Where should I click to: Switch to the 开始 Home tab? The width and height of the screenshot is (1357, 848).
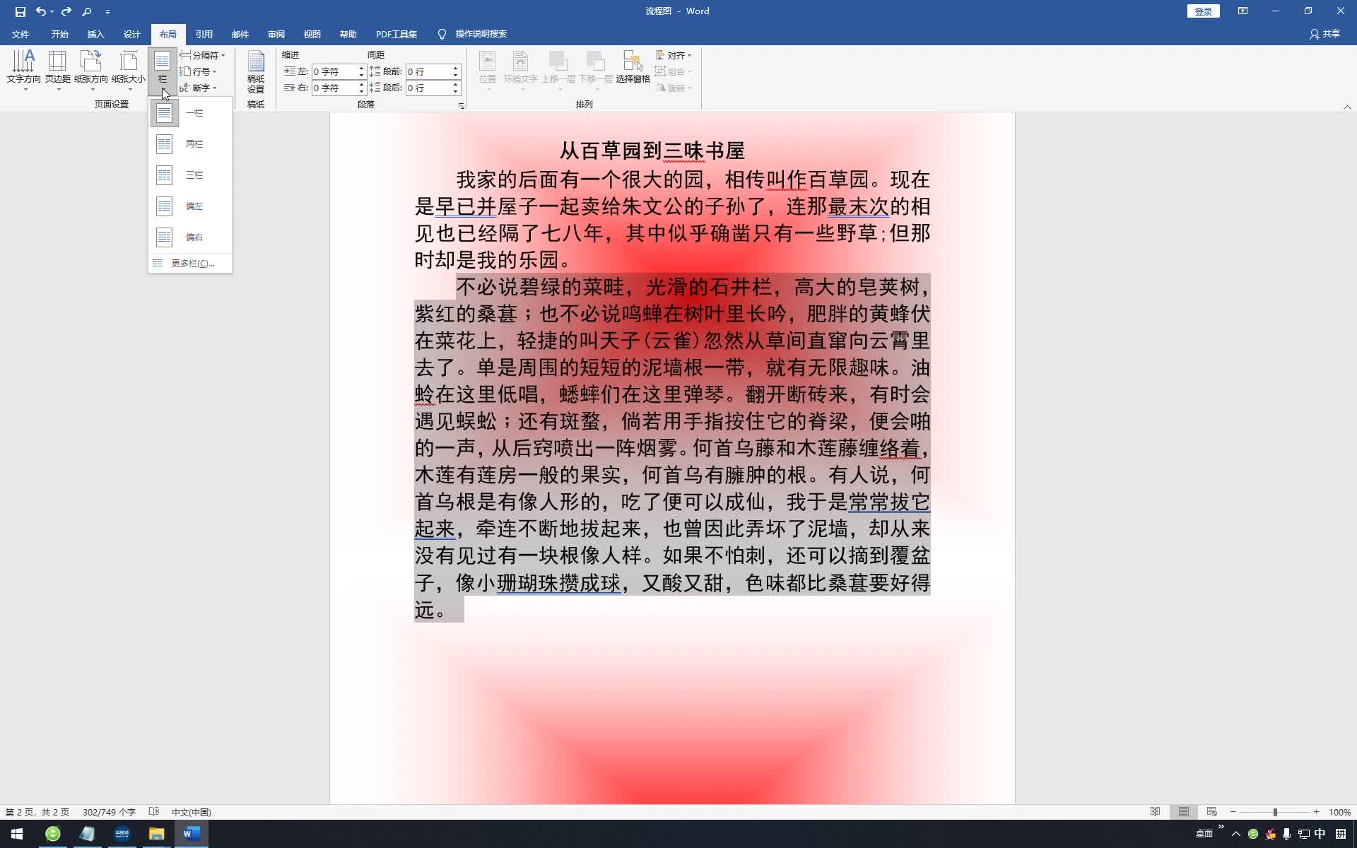60,34
